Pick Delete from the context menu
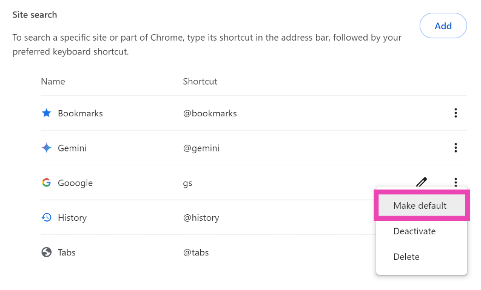 (406, 257)
